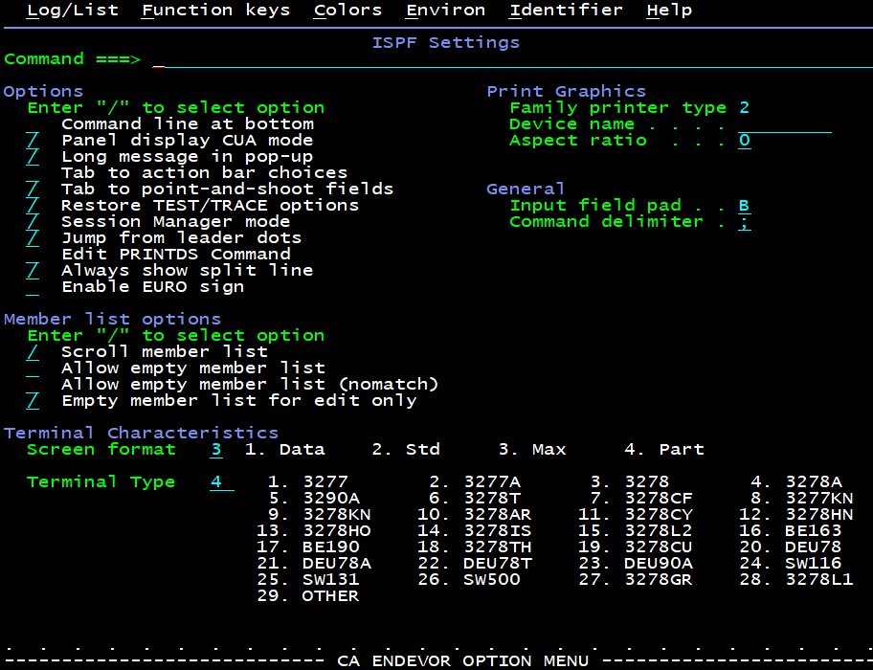The image size is (873, 670).
Task: Click the Family printer type field
Action: pyautogui.click(x=744, y=108)
